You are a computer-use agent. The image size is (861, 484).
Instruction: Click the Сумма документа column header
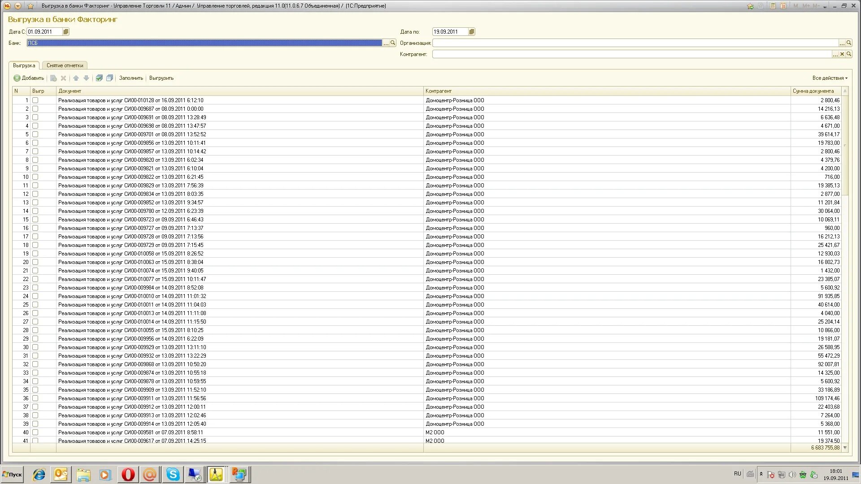point(813,91)
